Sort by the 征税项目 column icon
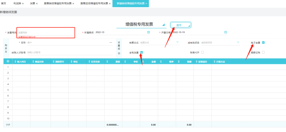 (197, 62)
